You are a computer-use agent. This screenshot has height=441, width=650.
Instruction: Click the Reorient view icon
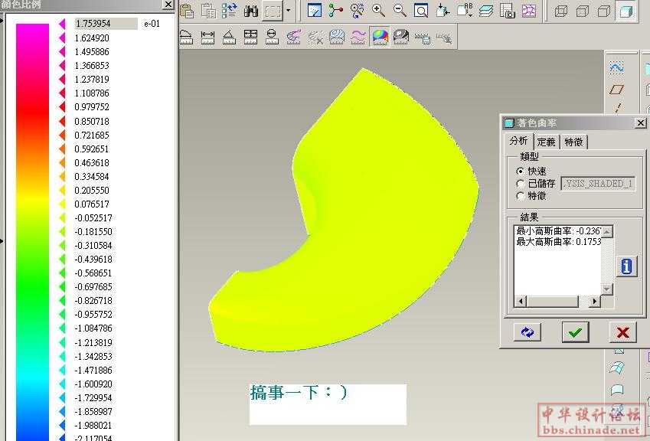pyautogui.click(x=443, y=11)
